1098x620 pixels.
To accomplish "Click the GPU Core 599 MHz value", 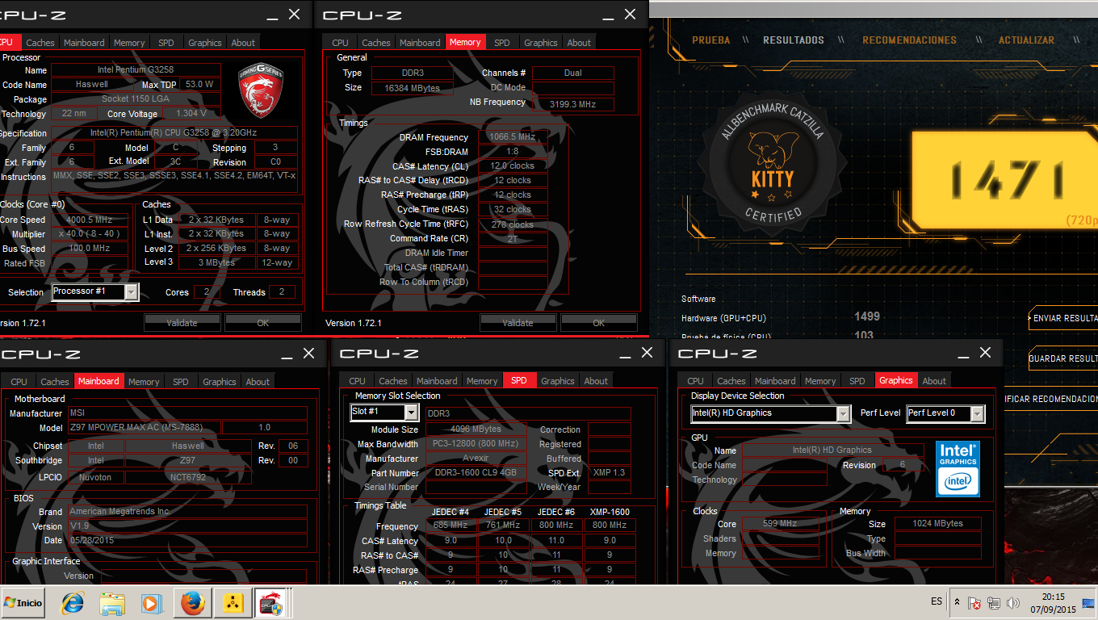I will point(781,524).
